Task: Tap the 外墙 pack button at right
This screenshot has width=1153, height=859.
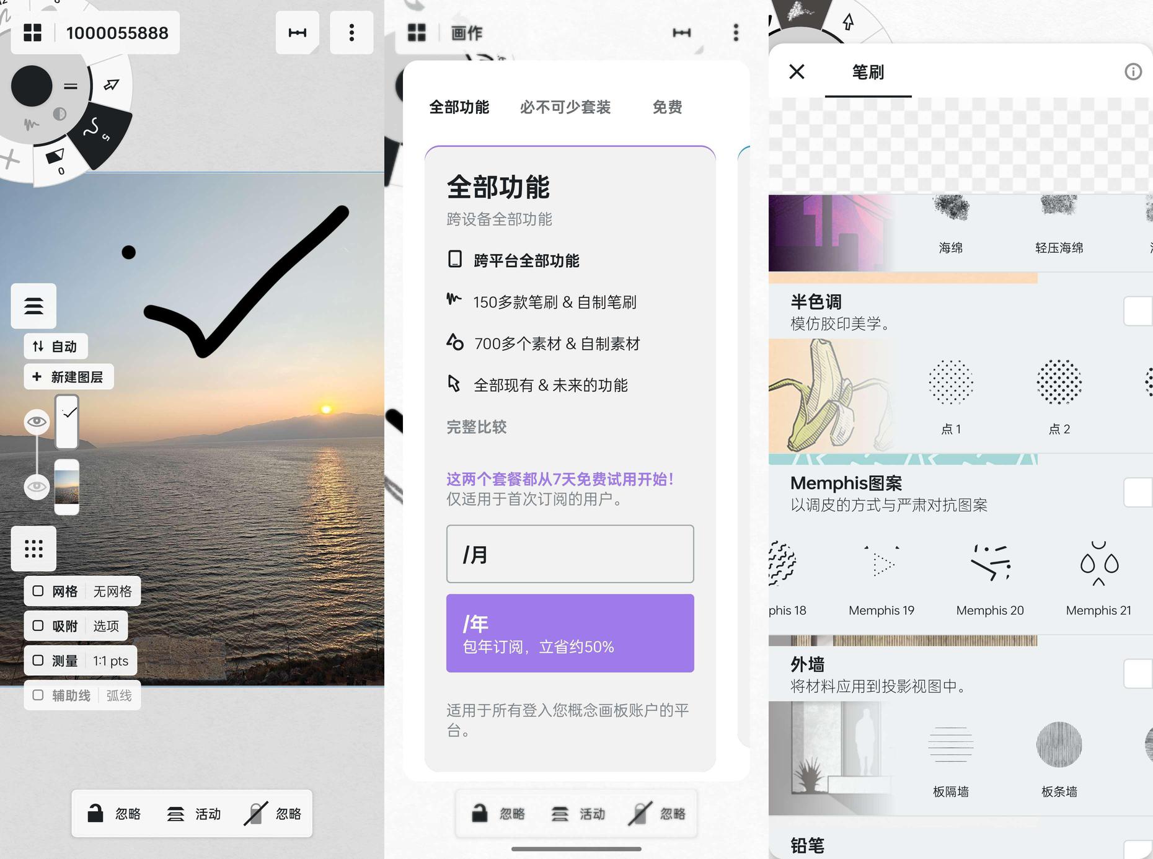Action: (x=1138, y=674)
